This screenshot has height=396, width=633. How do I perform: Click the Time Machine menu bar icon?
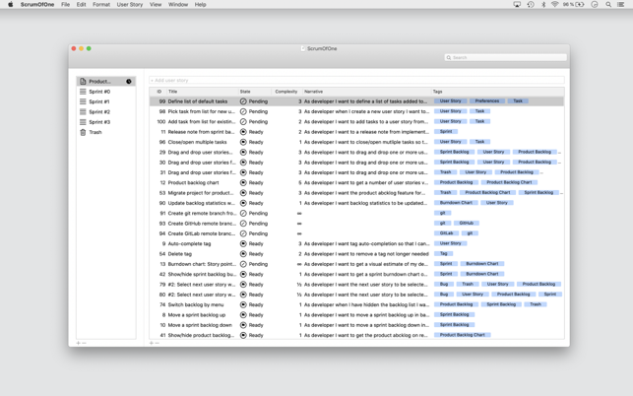[x=531, y=5]
